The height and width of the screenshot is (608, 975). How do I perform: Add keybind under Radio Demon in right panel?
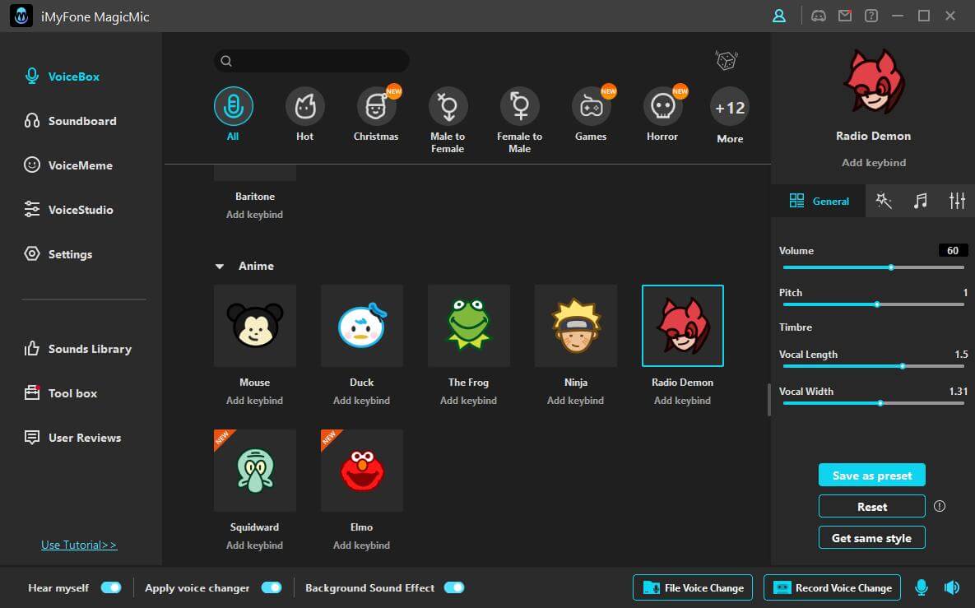(874, 163)
